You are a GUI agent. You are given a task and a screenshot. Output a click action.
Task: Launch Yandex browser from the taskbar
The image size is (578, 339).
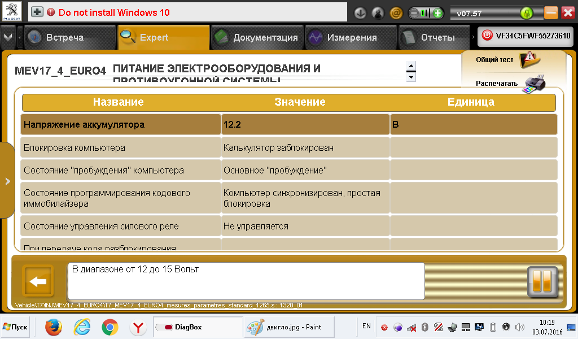pos(138,327)
